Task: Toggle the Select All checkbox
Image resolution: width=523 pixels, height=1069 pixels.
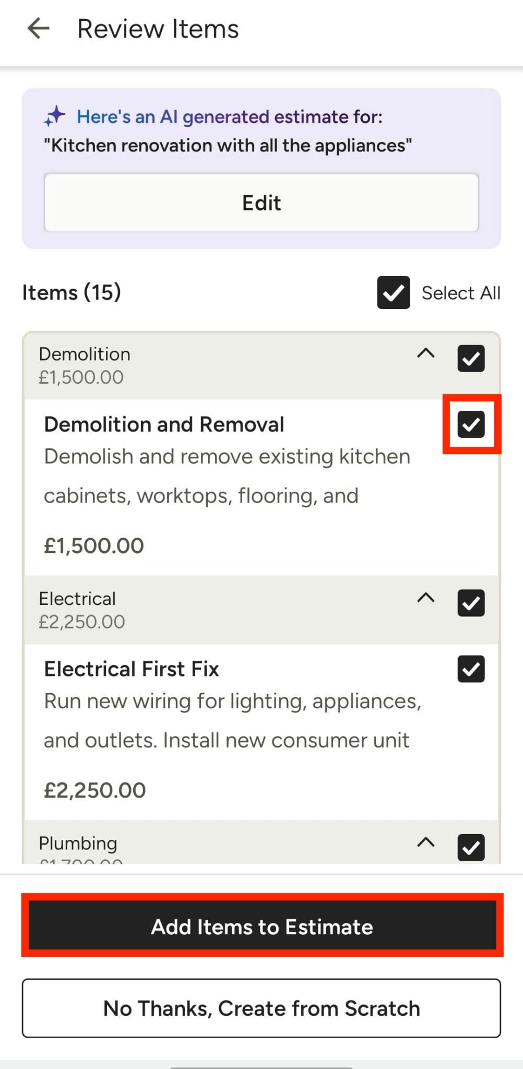Action: click(393, 293)
